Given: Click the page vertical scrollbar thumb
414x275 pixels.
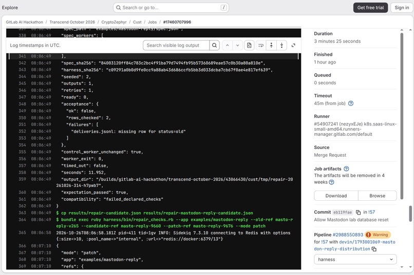Looking at the screenshot, I should pyautogui.click(x=410, y=214).
